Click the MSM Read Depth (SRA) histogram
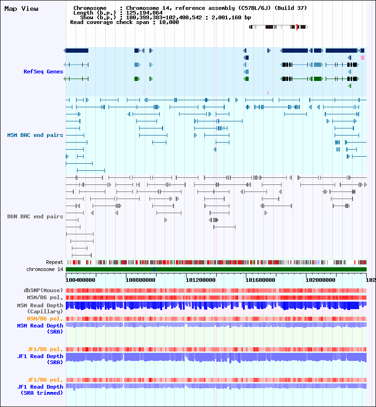 click(216, 325)
